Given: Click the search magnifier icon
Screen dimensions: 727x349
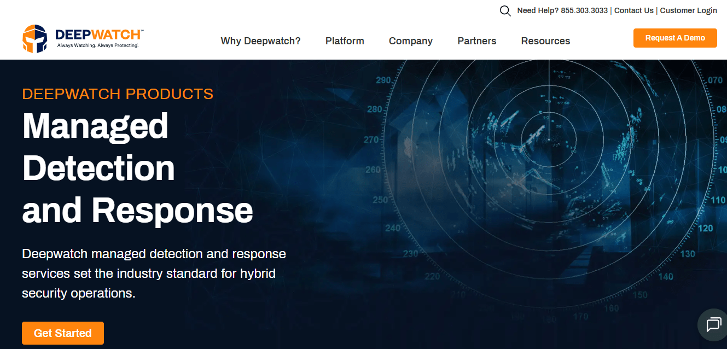Looking at the screenshot, I should click(505, 11).
